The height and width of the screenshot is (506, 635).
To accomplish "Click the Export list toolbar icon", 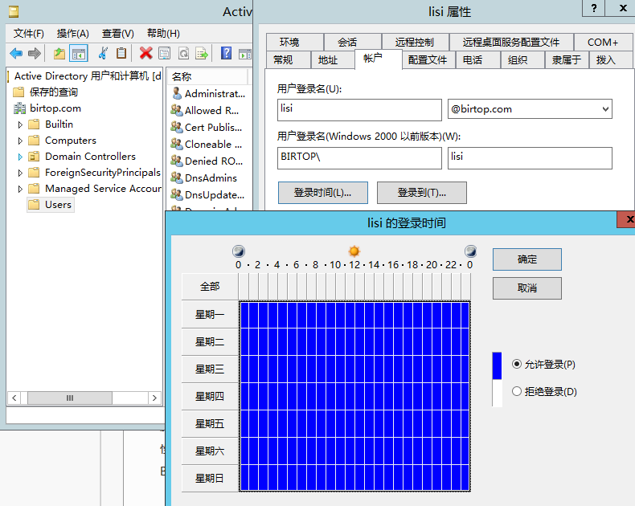I will coord(202,53).
